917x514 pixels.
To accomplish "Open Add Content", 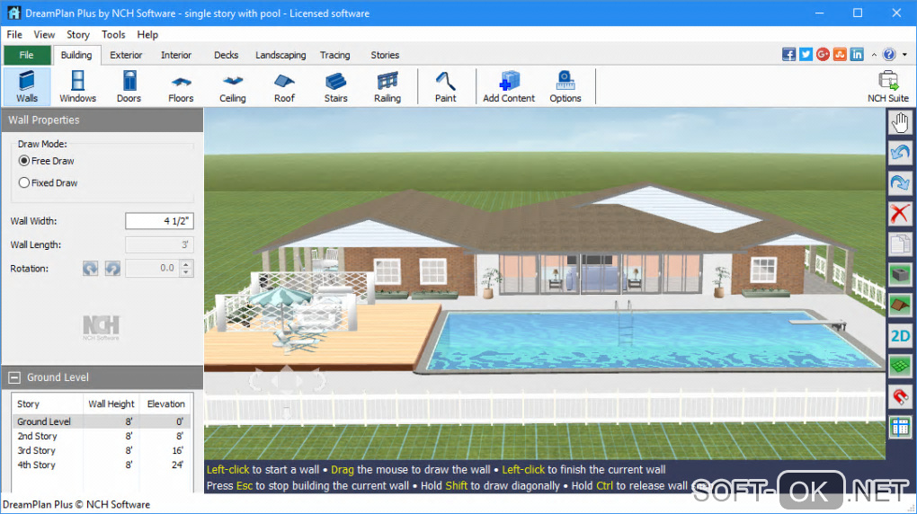I will tap(509, 86).
